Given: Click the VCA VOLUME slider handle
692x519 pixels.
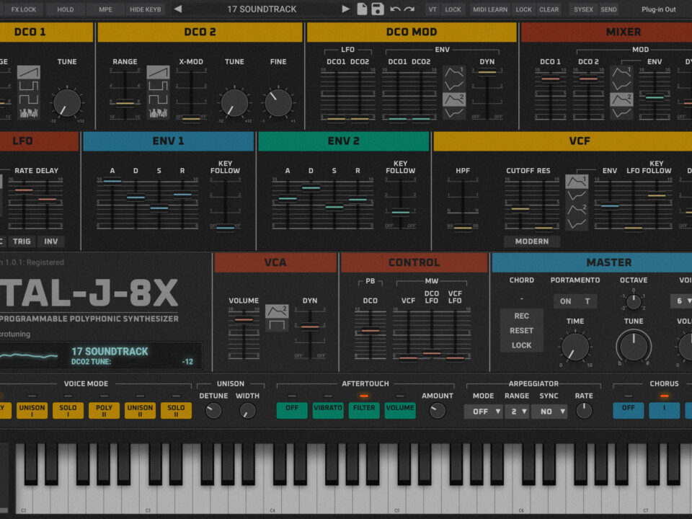Looking at the screenshot, I should (244, 319).
